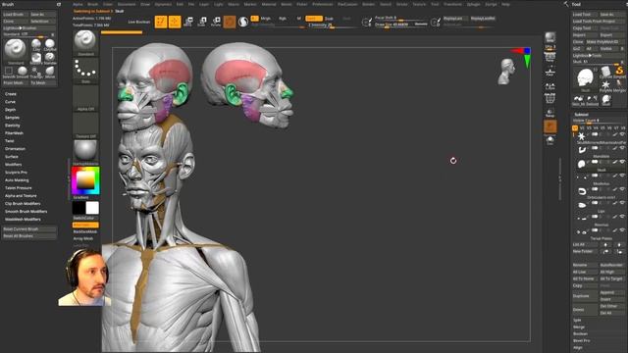
Task: Toggle visibility eye of Skull subtool
Action: 622,162
